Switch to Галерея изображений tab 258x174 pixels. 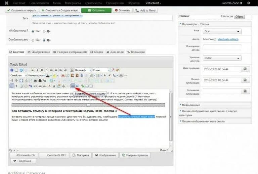[x=70, y=52]
